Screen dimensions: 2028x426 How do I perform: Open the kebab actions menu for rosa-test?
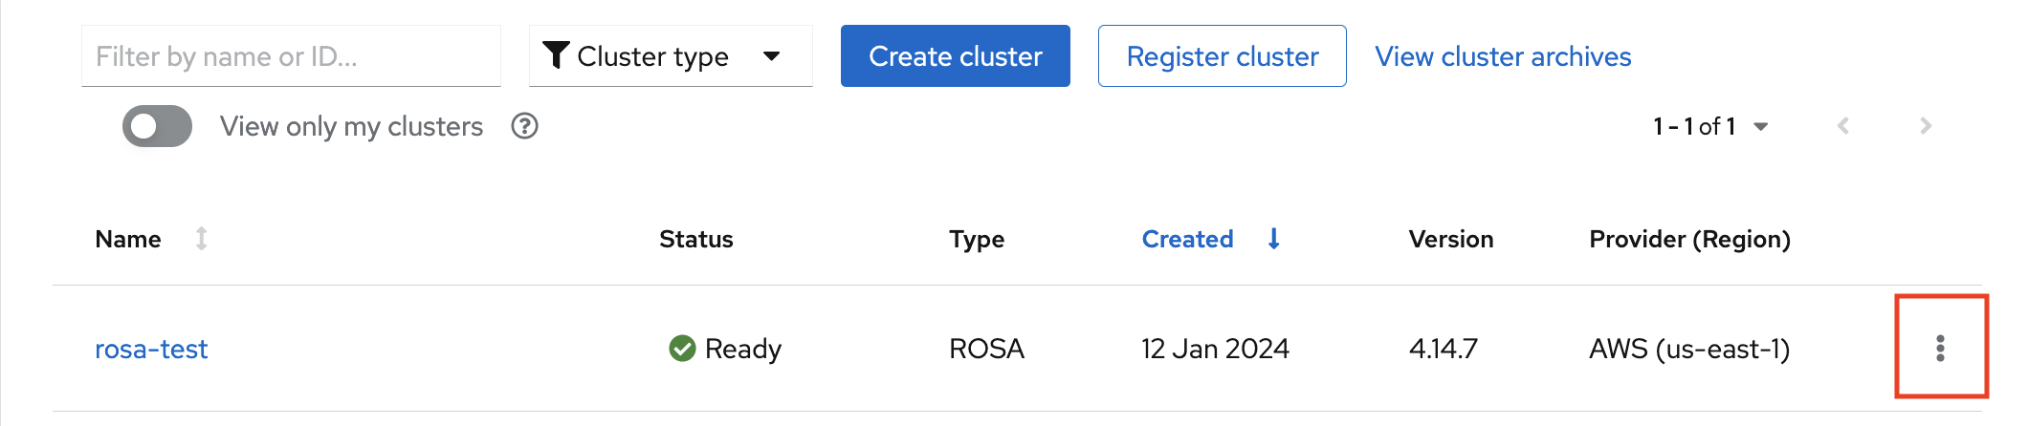1940,348
